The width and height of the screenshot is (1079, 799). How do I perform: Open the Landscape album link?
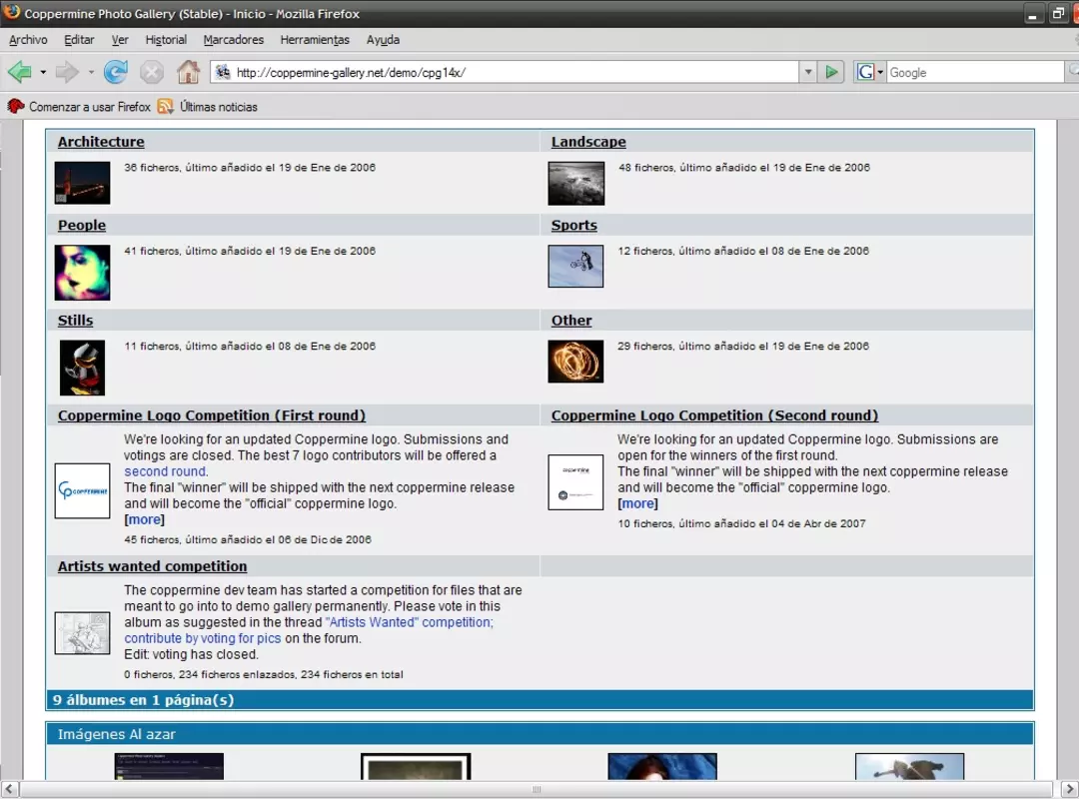(588, 142)
